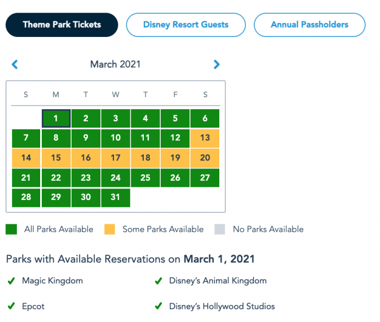Click the green checkmark beside Epcot
This screenshot has width=380, height=322.
pyautogui.click(x=11, y=306)
